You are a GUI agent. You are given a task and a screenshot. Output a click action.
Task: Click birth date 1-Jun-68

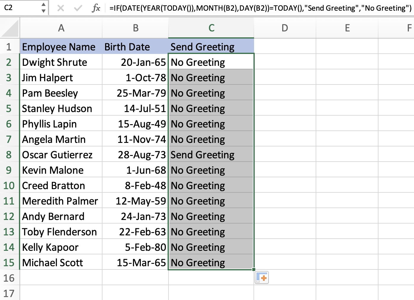coord(135,170)
